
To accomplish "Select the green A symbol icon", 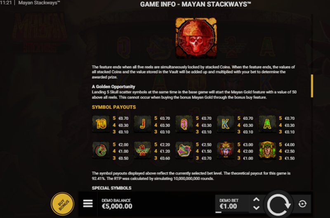I will 267,124.
